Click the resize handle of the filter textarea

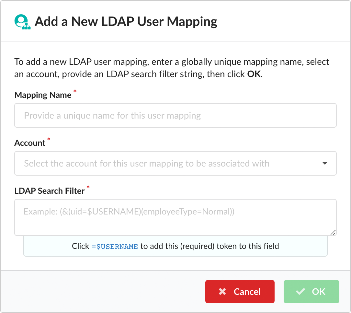pyautogui.click(x=333, y=232)
